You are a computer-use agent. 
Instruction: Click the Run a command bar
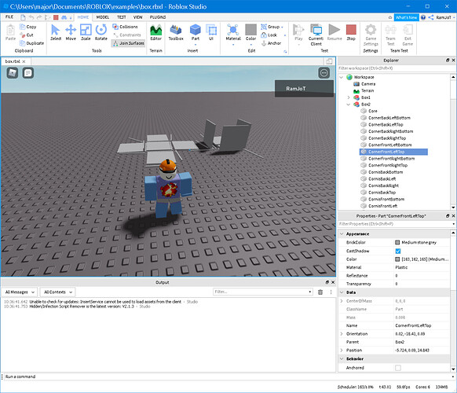[228, 376]
